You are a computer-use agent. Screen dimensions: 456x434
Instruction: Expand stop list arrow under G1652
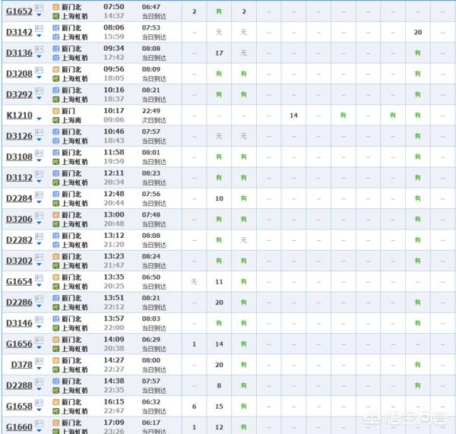39,15
